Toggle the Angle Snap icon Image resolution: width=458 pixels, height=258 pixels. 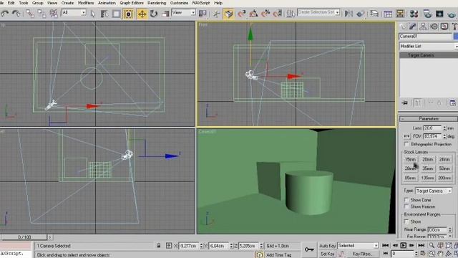(253, 14)
